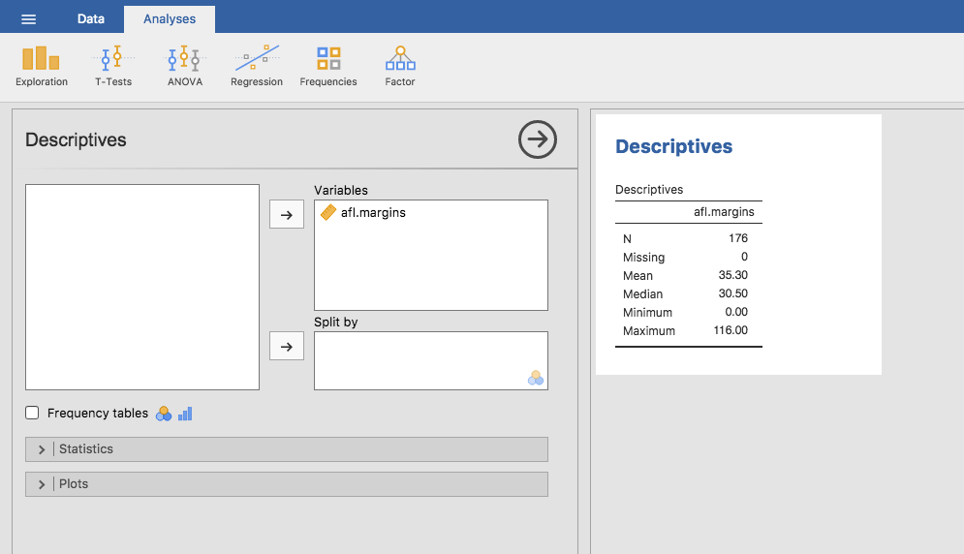The height and width of the screenshot is (554, 964).
Task: Click the Minimum value 0.00
Action: pos(736,312)
